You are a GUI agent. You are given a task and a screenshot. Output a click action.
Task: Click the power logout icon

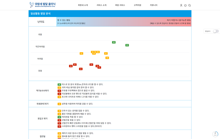pyautogui.click(x=185, y=5)
